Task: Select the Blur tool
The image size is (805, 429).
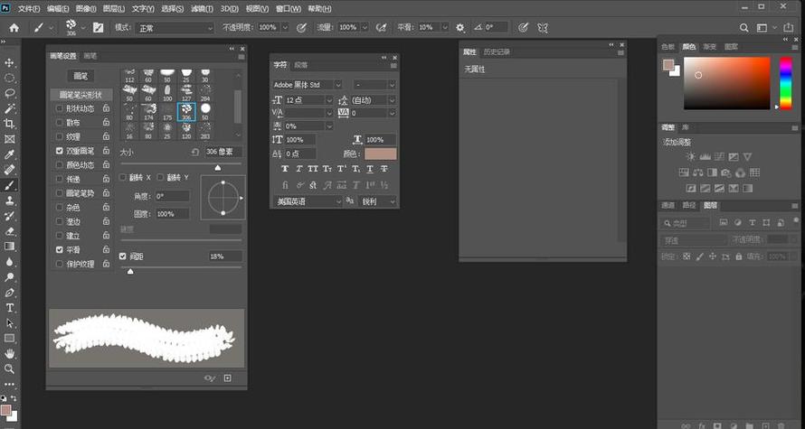Action: 9,262
